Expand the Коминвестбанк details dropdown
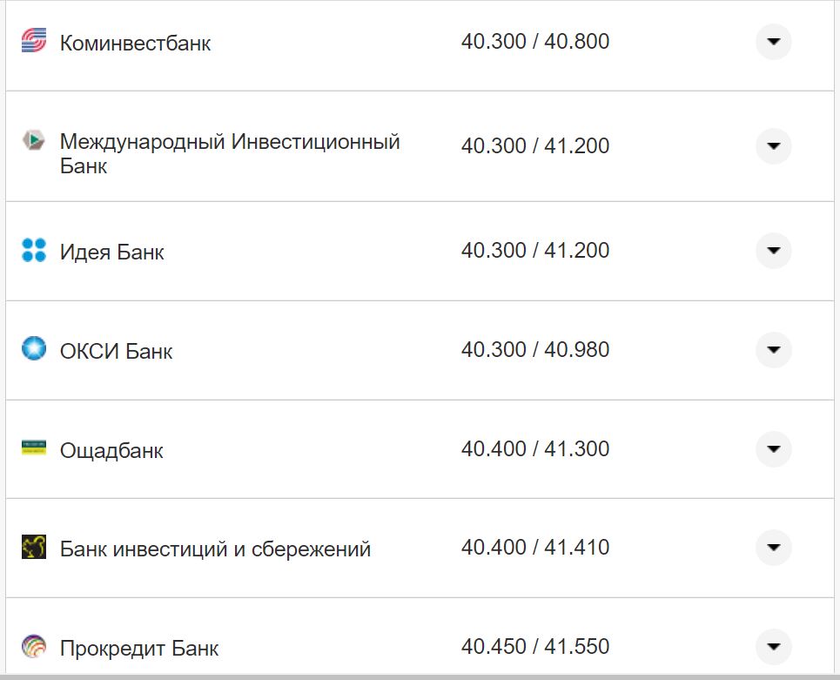 (x=773, y=41)
